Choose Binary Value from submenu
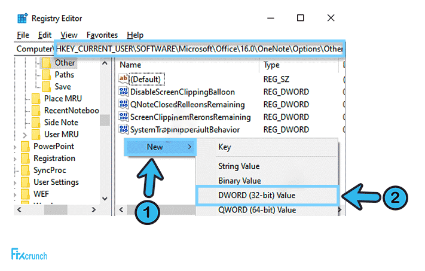This screenshot has width=425, height=271. [240, 181]
